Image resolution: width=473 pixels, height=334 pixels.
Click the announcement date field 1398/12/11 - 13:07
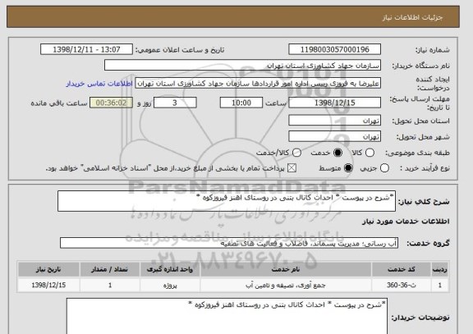[x=86, y=49]
